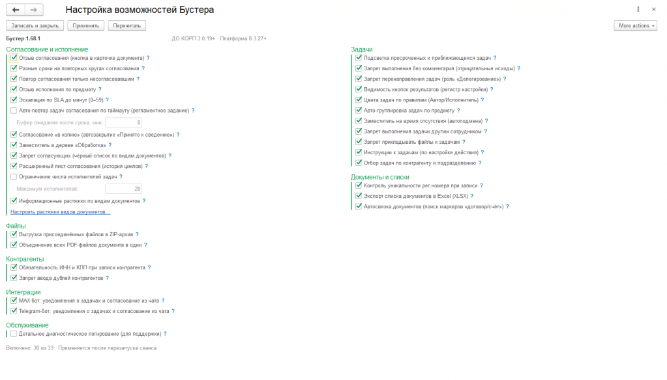667x380 pixels.
Task: Show hint for Запрет ввода дублей контрагентов
Action: coord(107,278)
